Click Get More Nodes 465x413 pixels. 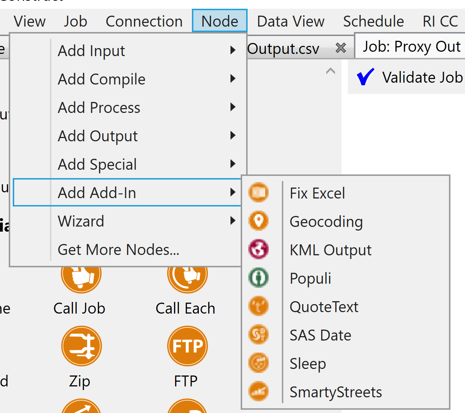point(118,249)
